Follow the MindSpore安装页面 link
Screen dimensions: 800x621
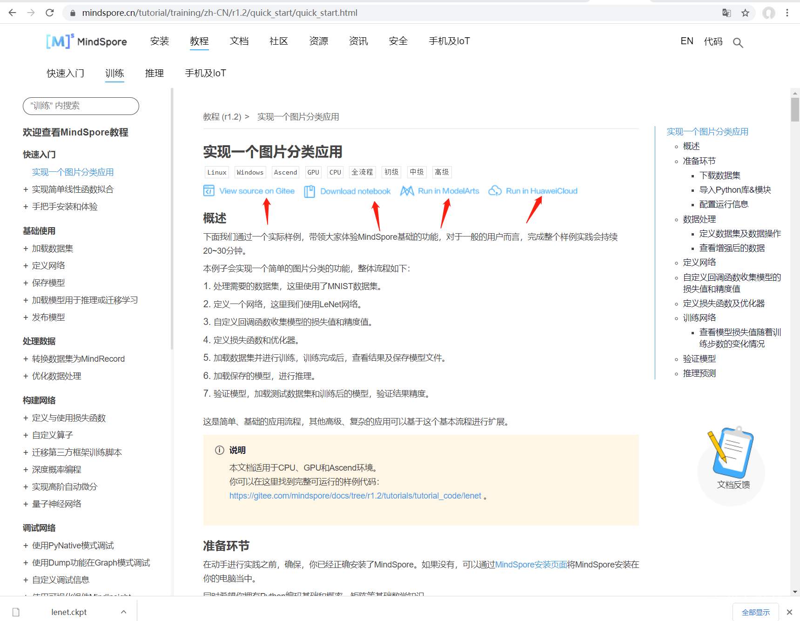(x=531, y=565)
